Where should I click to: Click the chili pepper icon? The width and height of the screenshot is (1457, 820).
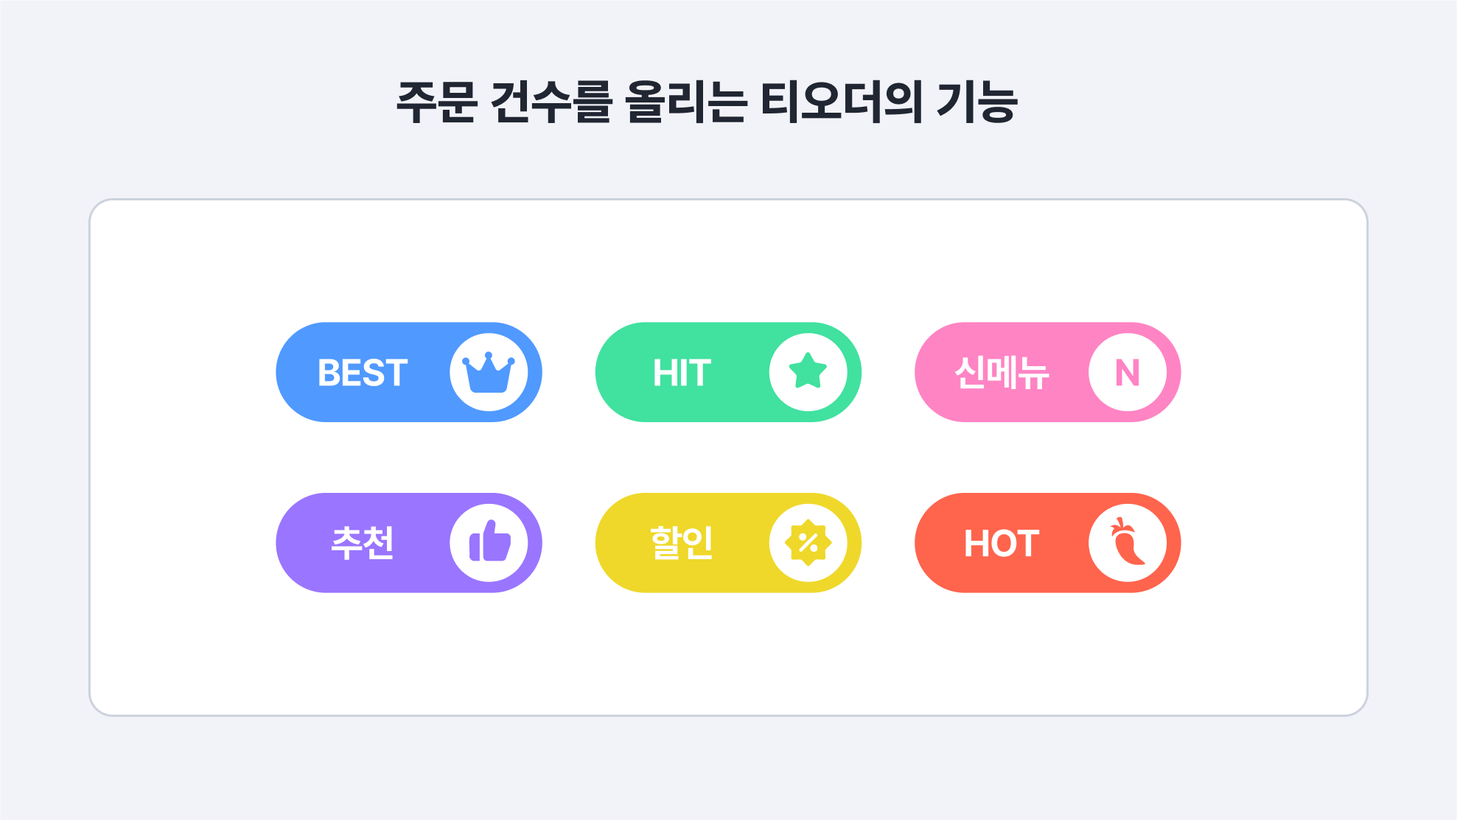click(1127, 542)
